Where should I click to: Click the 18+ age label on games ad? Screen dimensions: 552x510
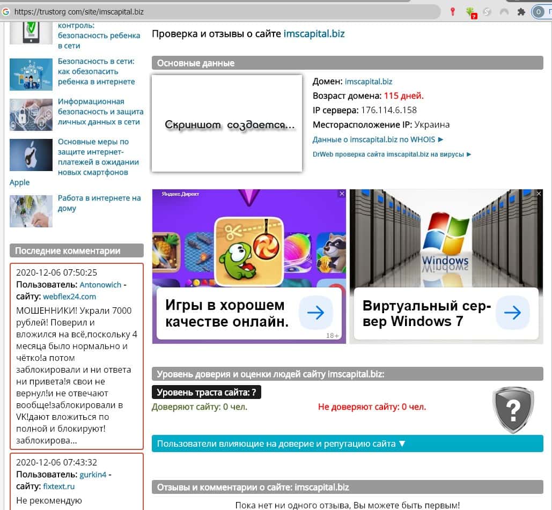pos(333,335)
